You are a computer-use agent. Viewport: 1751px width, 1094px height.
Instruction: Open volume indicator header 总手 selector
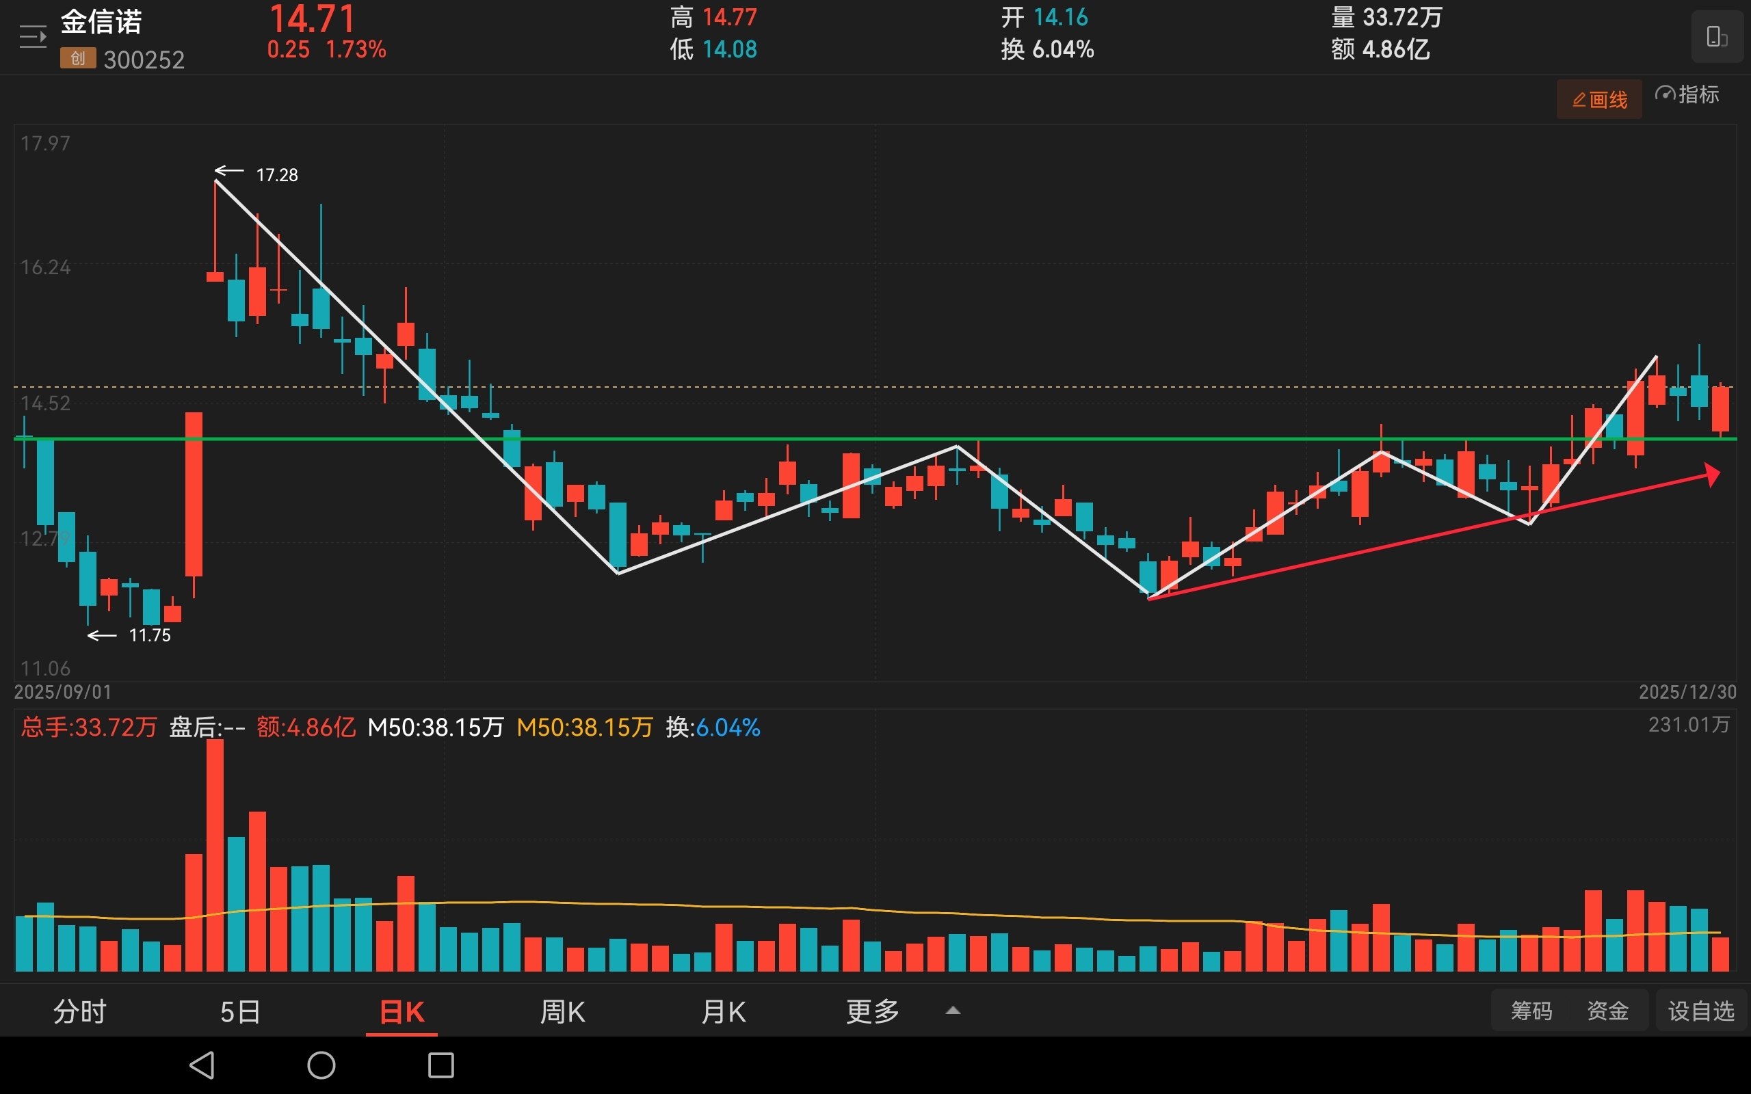[88, 727]
